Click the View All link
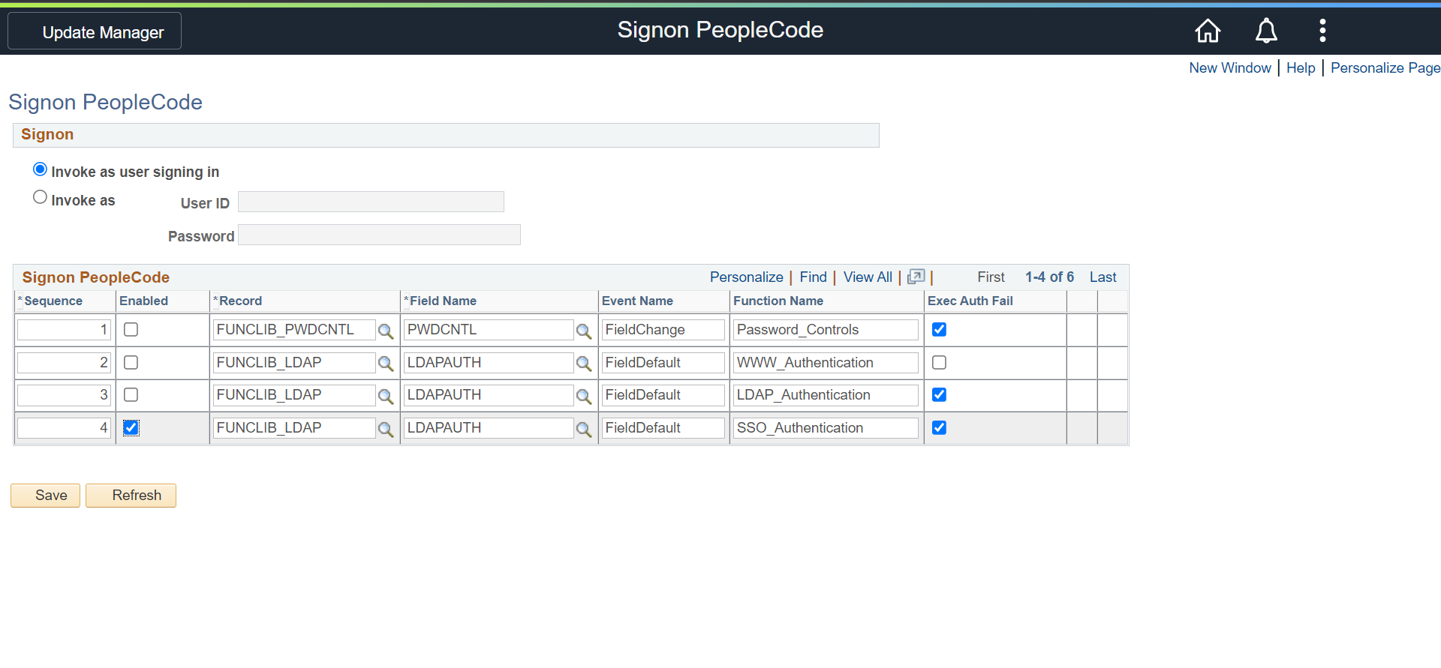This screenshot has width=1441, height=668. 868,277
